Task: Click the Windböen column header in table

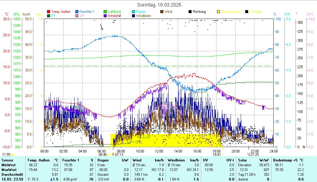Action: (x=176, y=160)
